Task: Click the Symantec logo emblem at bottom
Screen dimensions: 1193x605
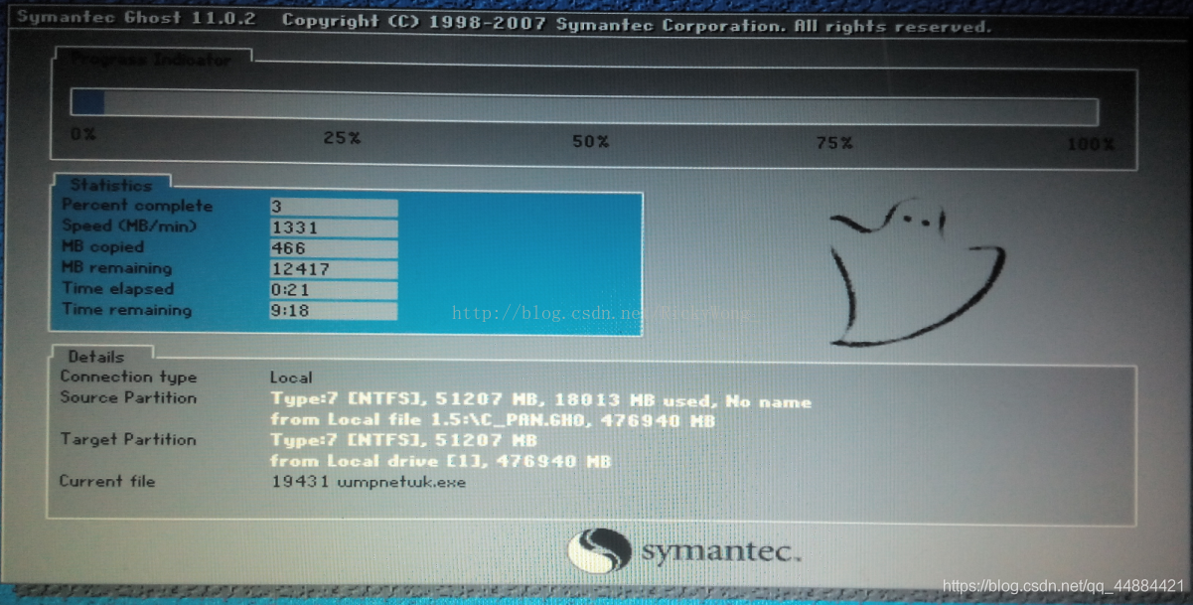Action: coord(600,549)
